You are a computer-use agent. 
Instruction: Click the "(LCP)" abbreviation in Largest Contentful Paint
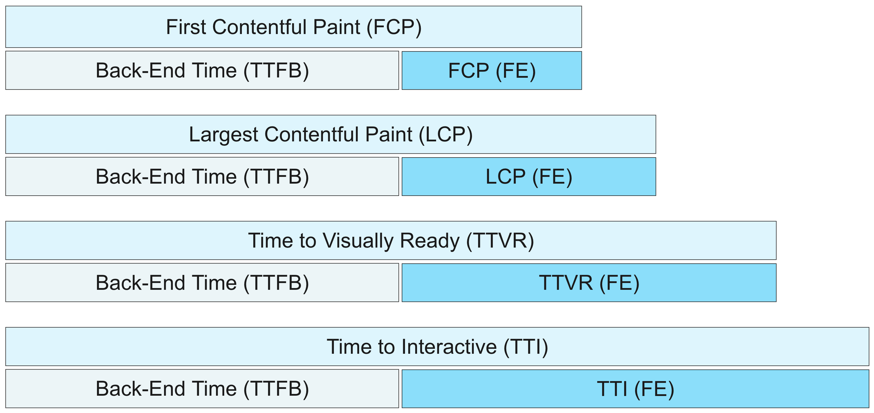coord(446,134)
